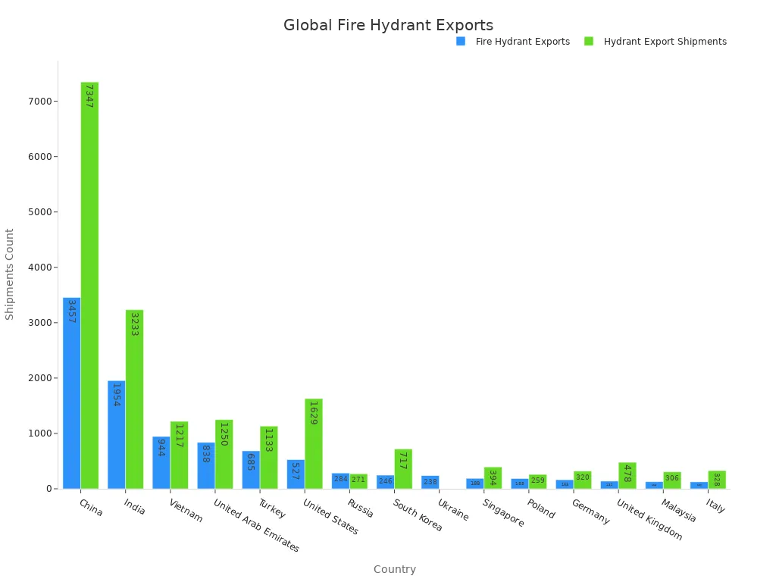Click South Korea's green 717 bar
The height and width of the screenshot is (582, 776).
pyautogui.click(x=404, y=470)
